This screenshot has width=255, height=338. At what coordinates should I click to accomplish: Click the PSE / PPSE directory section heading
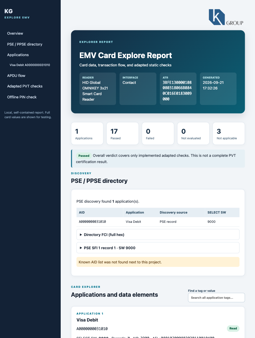tap(99, 181)
